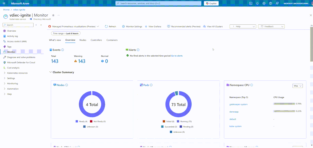Open notifications bell icon
313x148 pixels.
pyautogui.click(x=257, y=3)
